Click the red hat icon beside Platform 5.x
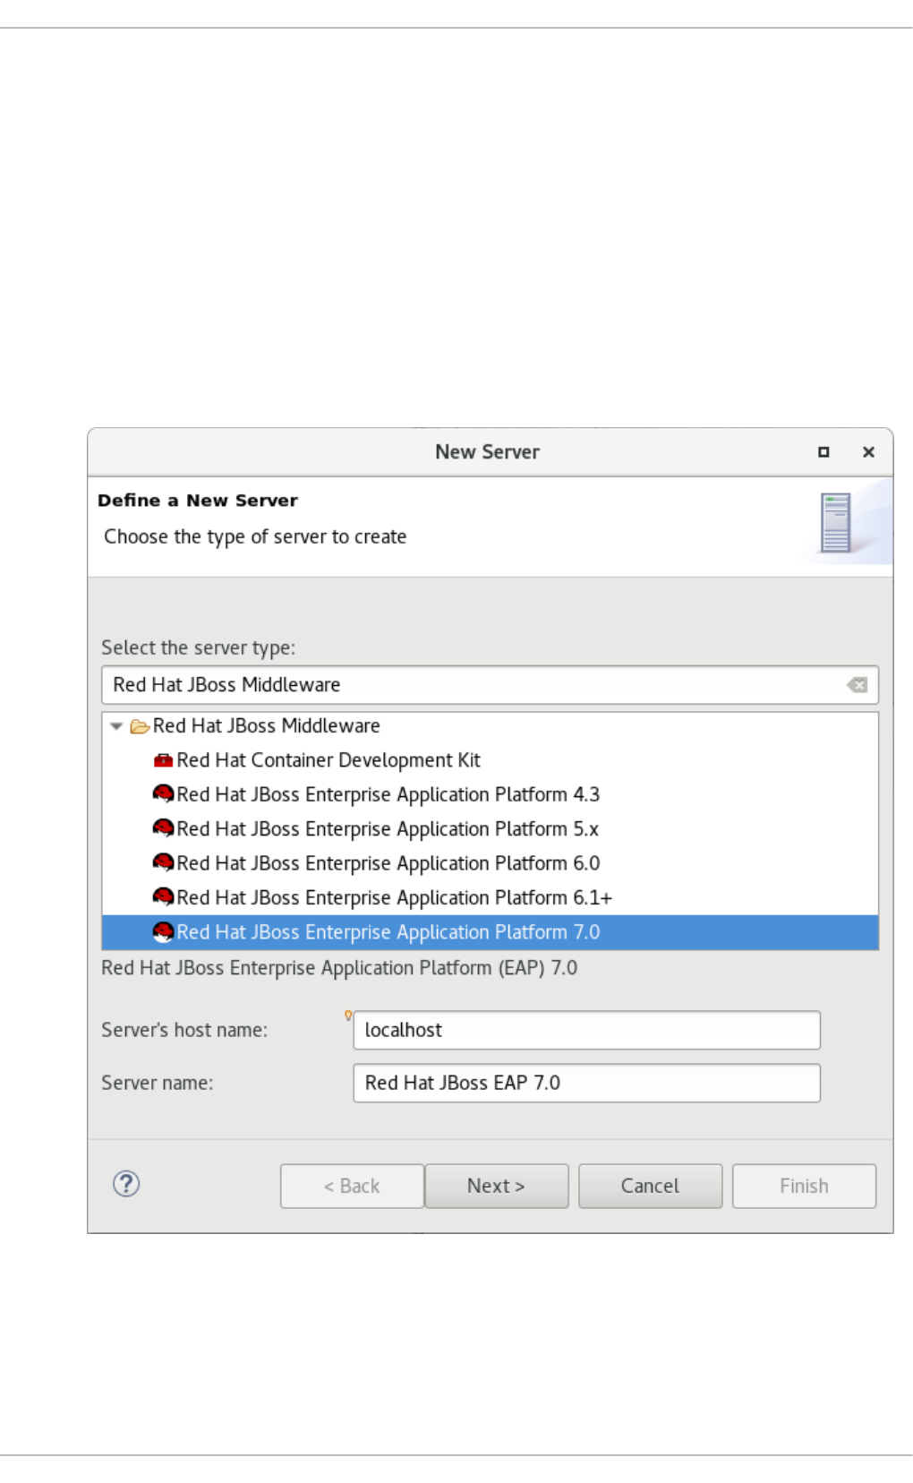Screen dimensions: 913x1483 (163, 828)
